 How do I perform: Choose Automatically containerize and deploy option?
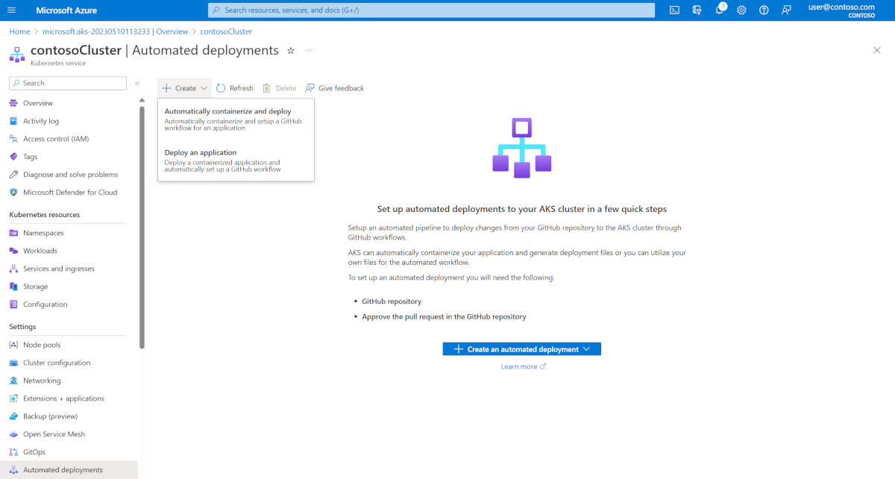point(236,119)
